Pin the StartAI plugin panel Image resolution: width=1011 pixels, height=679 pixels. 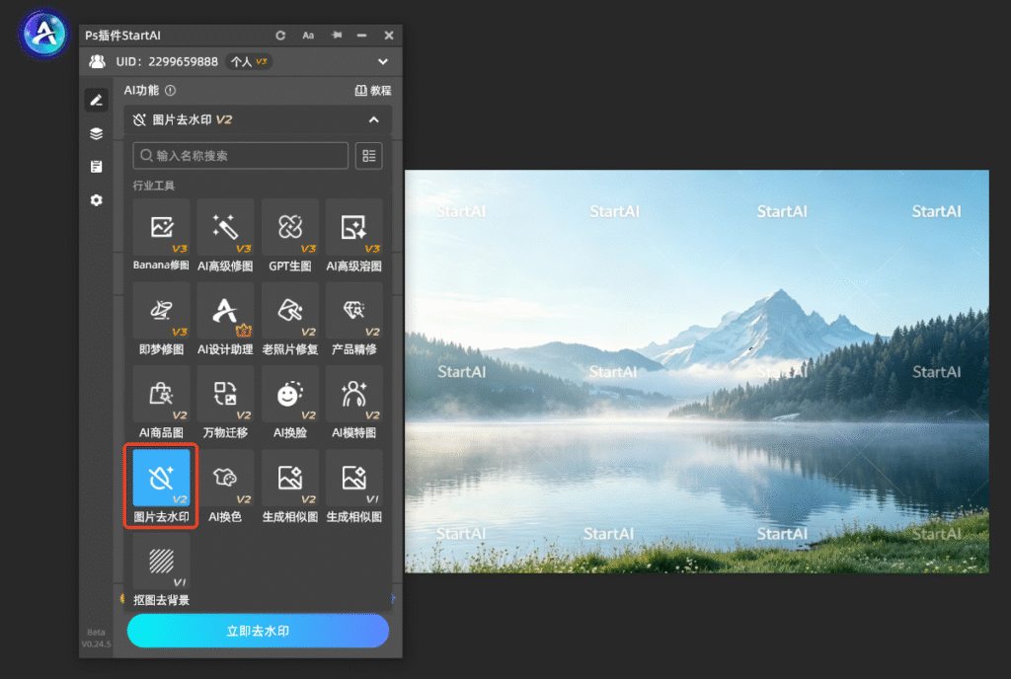(337, 36)
